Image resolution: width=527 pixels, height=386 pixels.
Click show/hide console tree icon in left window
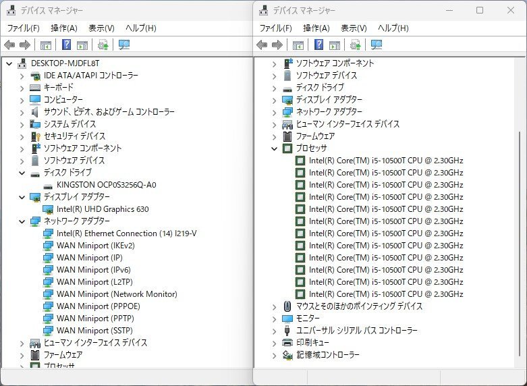(x=46, y=45)
